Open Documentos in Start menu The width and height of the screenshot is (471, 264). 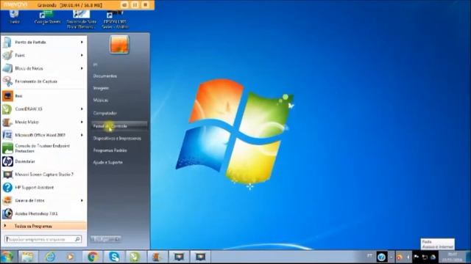[105, 76]
